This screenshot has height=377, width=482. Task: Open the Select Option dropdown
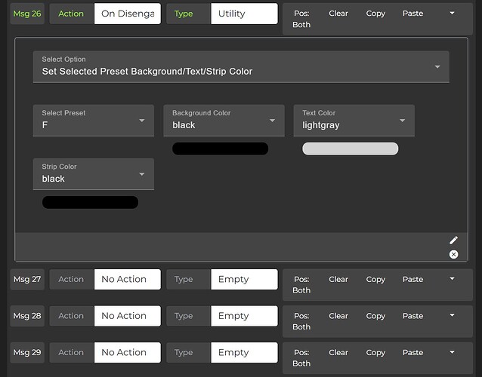coord(241,66)
